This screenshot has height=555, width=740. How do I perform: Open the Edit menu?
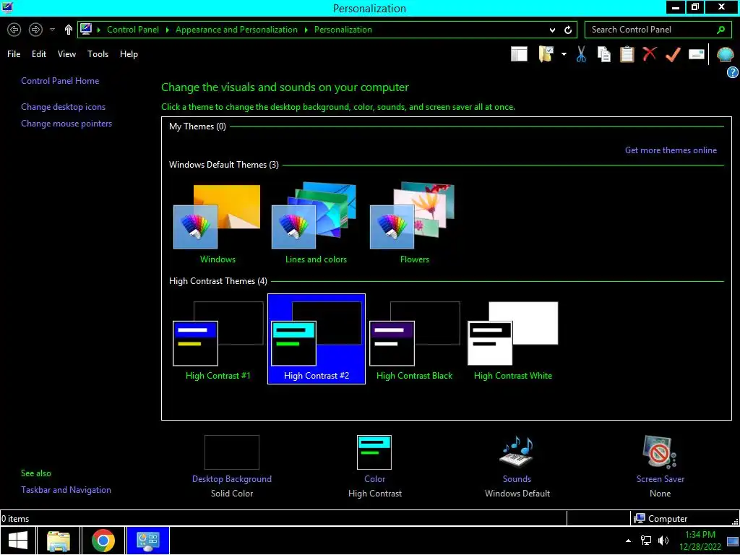[x=39, y=54]
